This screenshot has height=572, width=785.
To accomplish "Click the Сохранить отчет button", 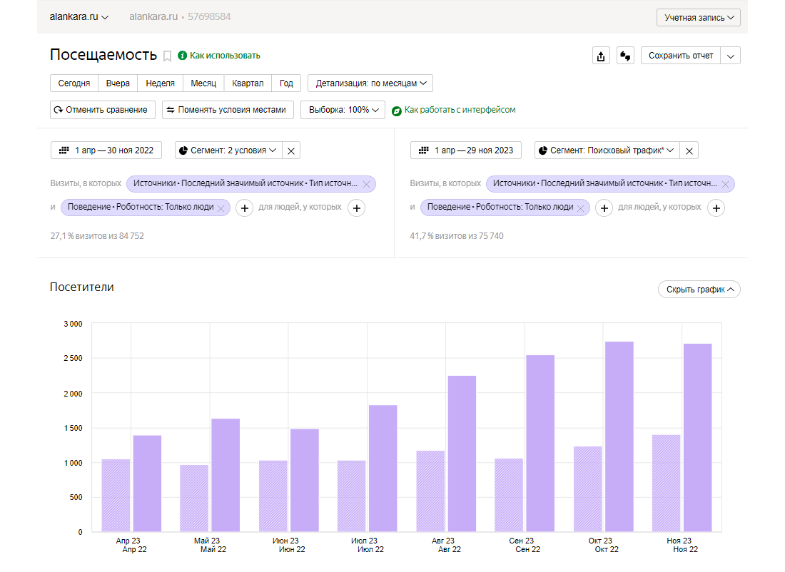I will point(681,56).
